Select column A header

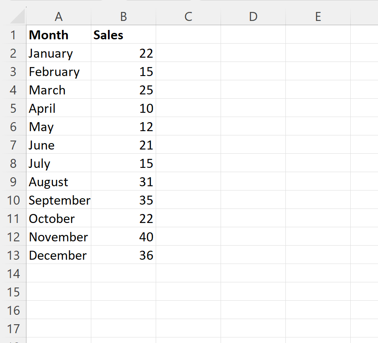(x=58, y=17)
